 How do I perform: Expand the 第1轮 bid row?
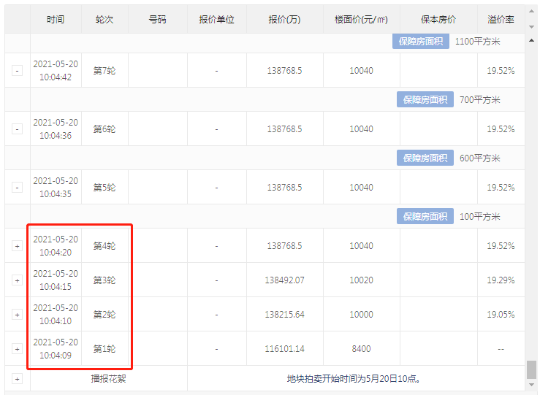17,349
